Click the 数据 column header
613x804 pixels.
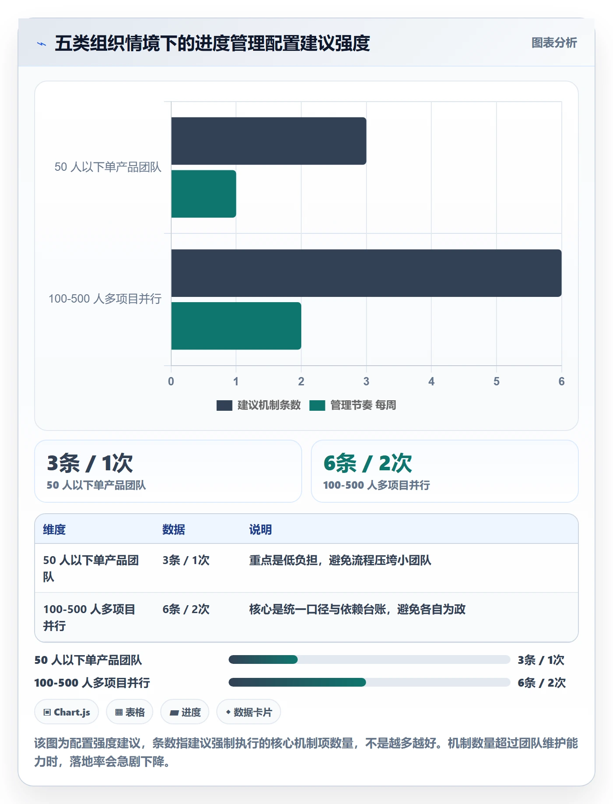point(174,530)
